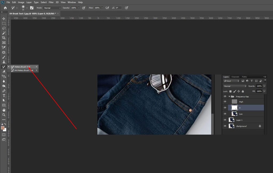Screen dimensions: 273x173
Task: Open the brush Mode dropdown
Action: click(x=52, y=8)
